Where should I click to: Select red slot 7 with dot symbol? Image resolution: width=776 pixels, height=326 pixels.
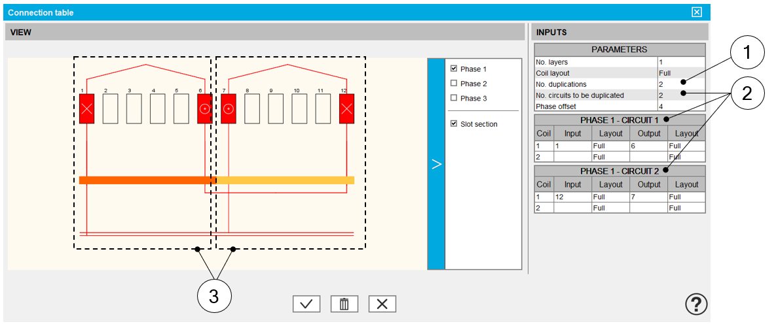click(x=229, y=108)
